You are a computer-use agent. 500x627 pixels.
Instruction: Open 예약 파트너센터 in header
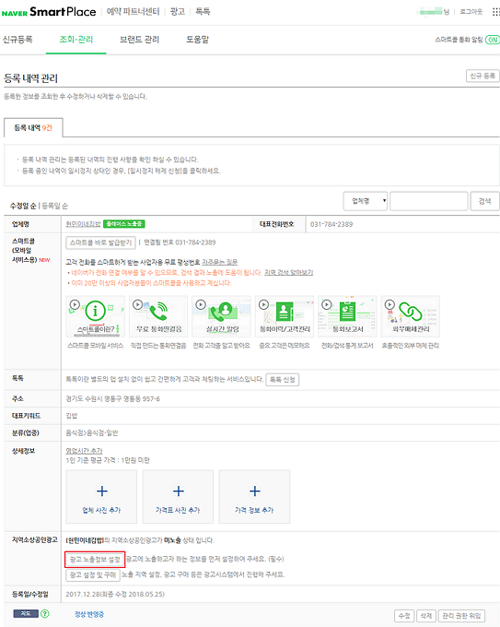[x=133, y=11]
